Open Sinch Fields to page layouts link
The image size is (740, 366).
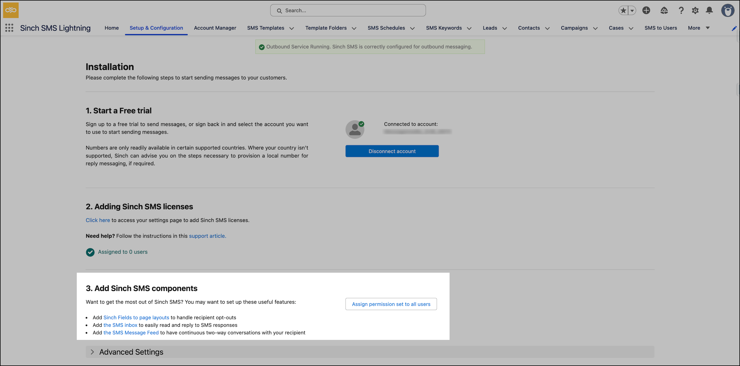pyautogui.click(x=136, y=318)
